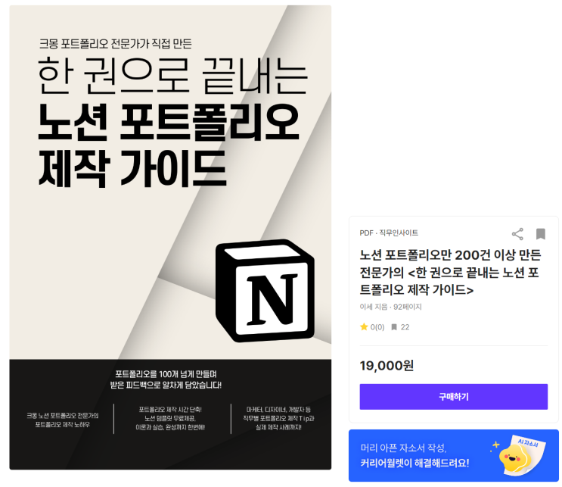
Task: Click the sparkle icon on blue banner
Action: pos(495,445)
